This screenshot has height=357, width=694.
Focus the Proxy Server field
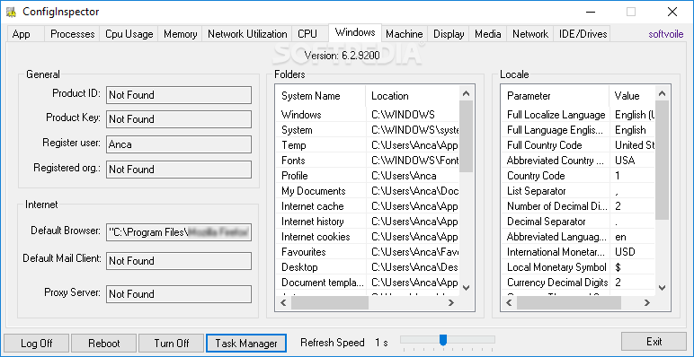179,294
